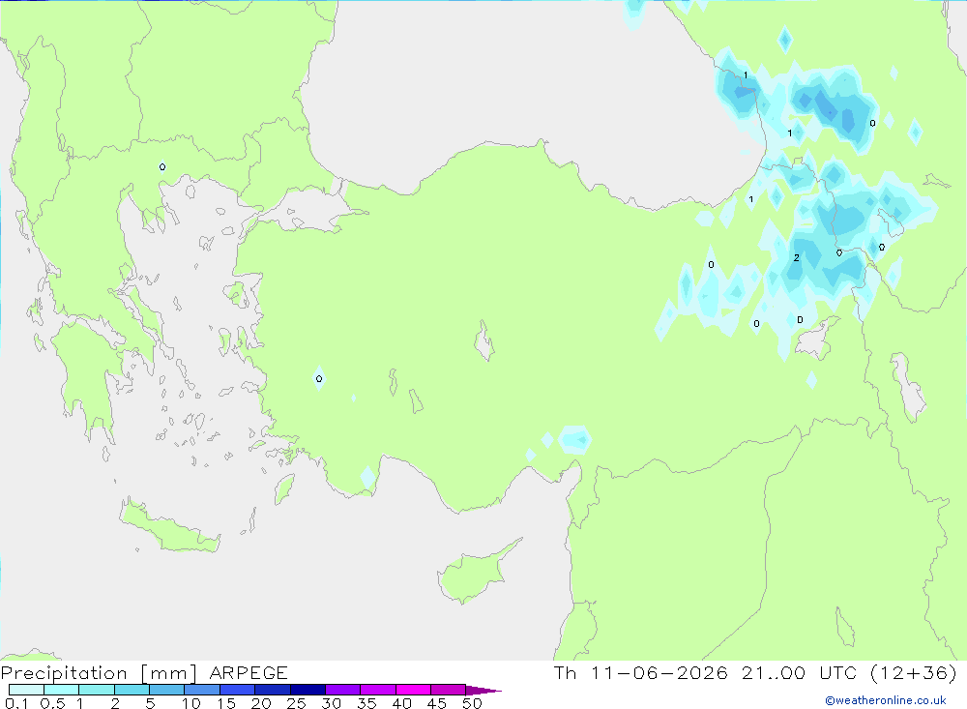Select the 2–5 mm legend swatch

[132, 690]
